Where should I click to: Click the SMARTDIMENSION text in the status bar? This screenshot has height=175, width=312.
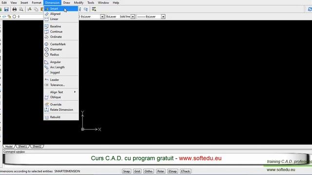[x=67, y=171]
